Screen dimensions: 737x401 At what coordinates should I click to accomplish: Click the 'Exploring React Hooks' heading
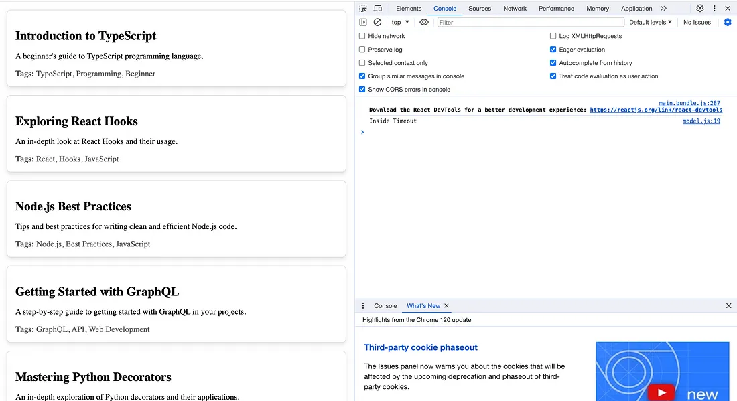[x=76, y=121]
